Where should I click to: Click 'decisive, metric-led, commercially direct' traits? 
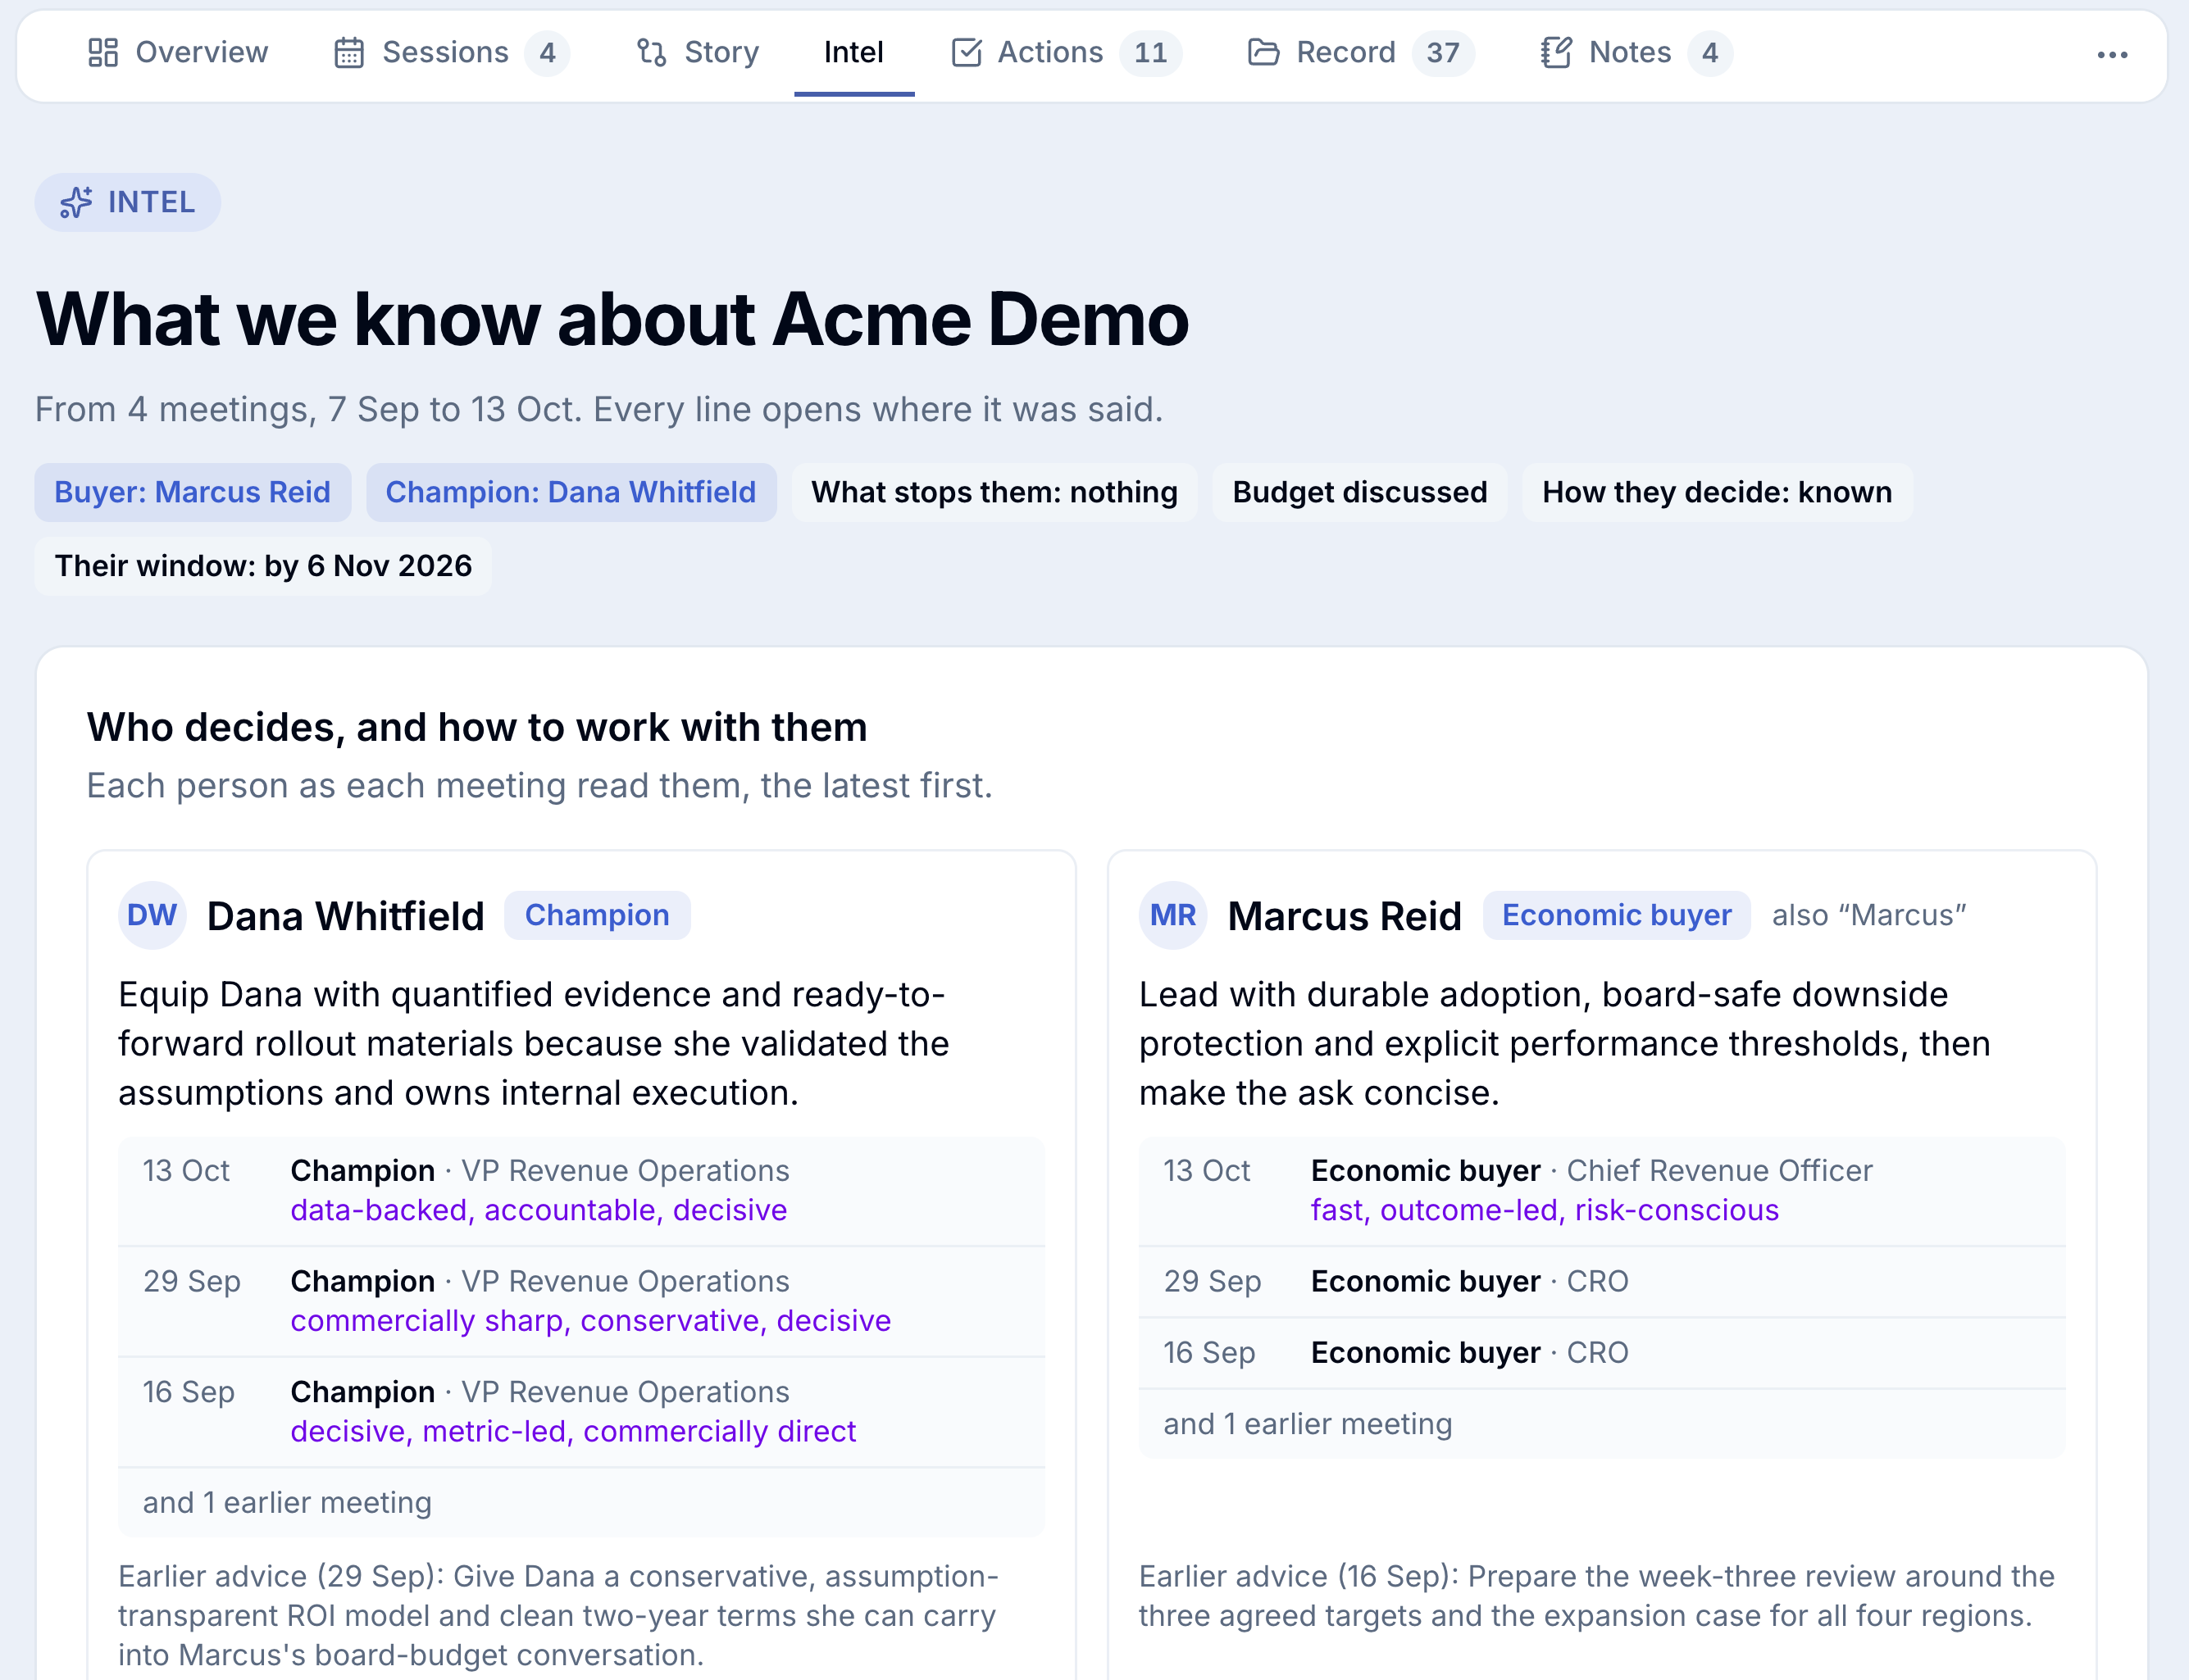click(573, 1431)
